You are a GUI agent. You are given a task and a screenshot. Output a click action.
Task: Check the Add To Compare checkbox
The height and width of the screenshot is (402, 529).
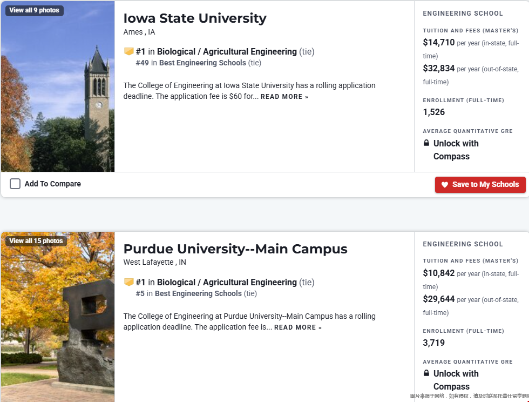[x=15, y=184]
